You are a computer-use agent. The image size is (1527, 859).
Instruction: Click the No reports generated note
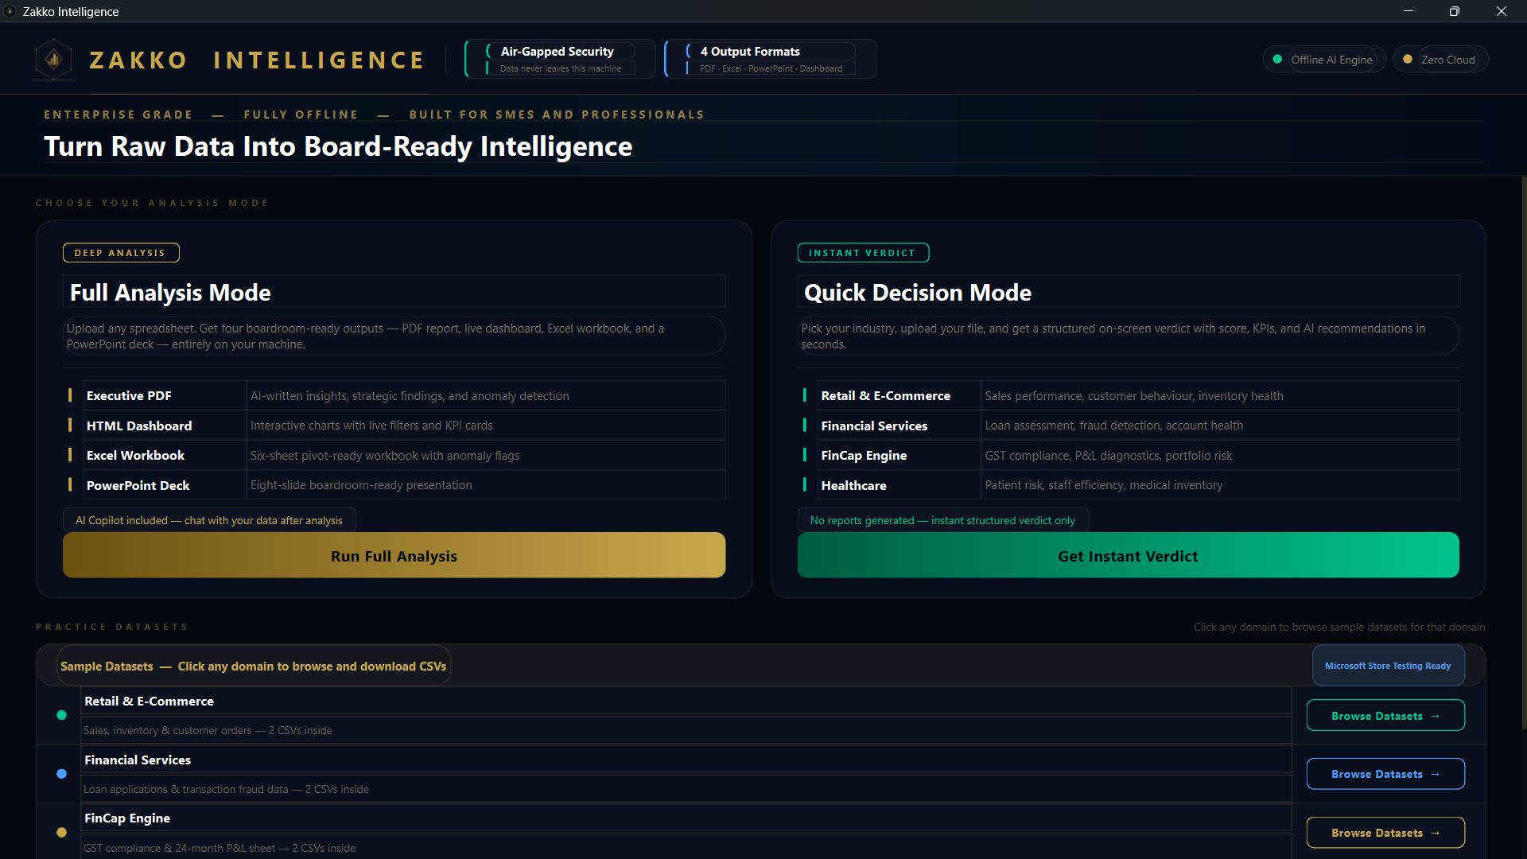pos(942,520)
